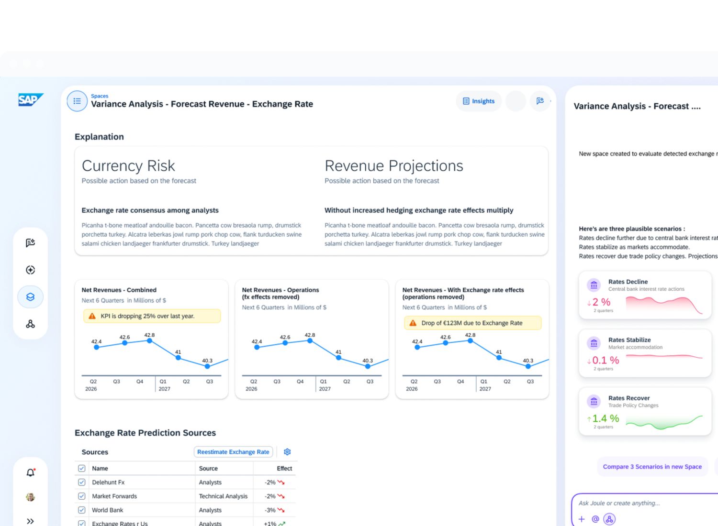This screenshot has height=526, width=718.
Task: Uncheck the Market Forwards checkbox
Action: [x=82, y=496]
